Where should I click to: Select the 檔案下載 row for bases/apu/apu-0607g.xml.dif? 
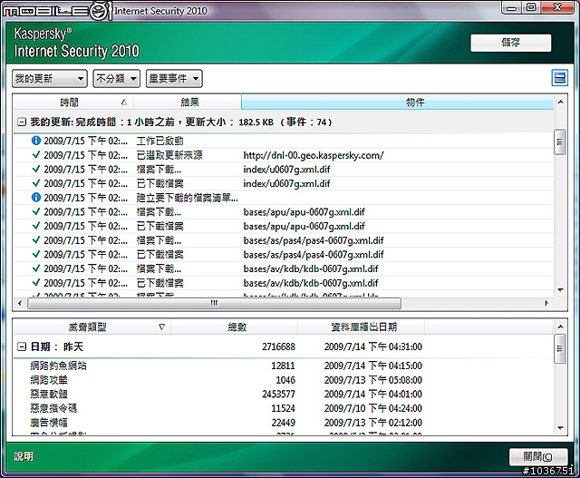click(x=284, y=211)
